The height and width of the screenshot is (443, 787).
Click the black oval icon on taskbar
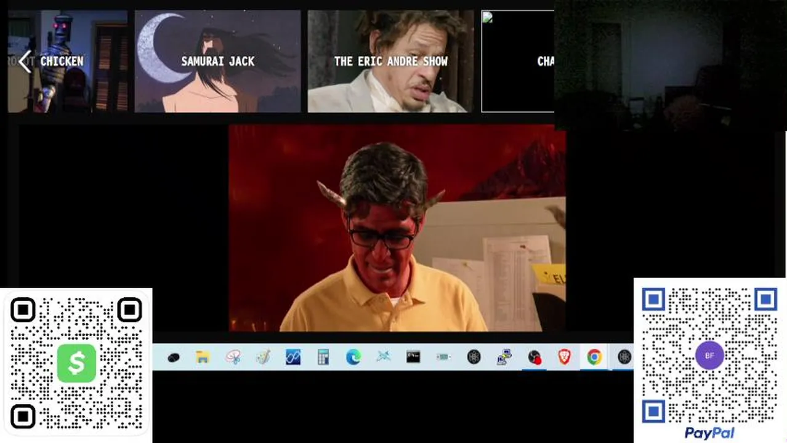tap(173, 357)
